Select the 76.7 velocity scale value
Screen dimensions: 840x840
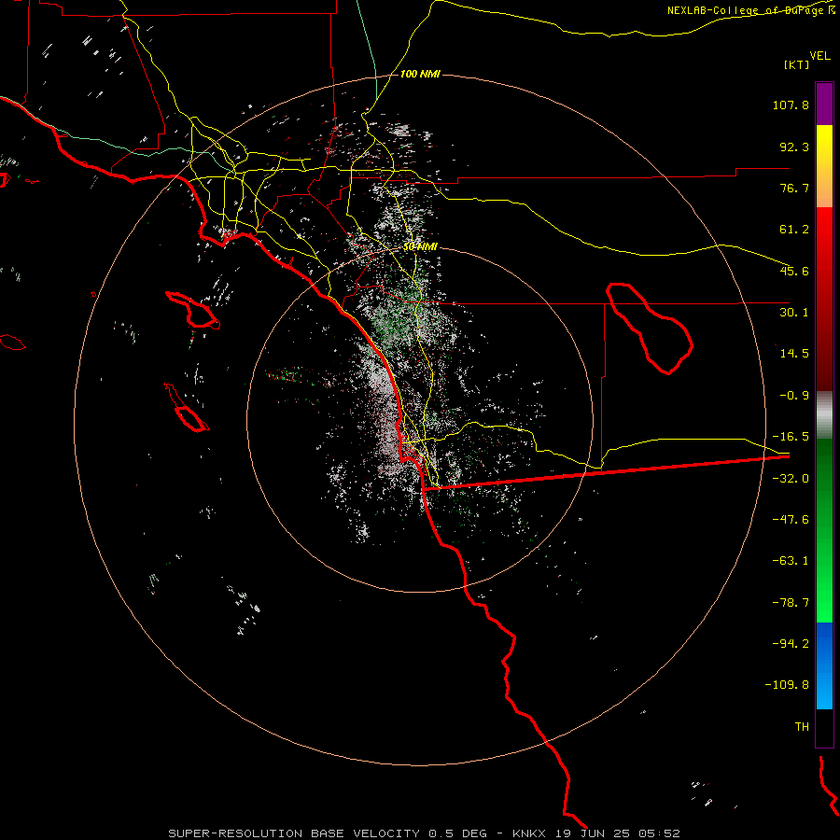[x=794, y=188]
